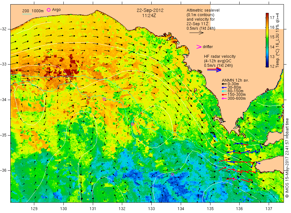The image size is (291, 213).
Task: Click the '22-Sep-2012' date label
Action: 150,10
